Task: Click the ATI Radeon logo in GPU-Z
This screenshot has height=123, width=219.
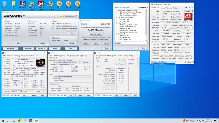Action: tap(188, 17)
